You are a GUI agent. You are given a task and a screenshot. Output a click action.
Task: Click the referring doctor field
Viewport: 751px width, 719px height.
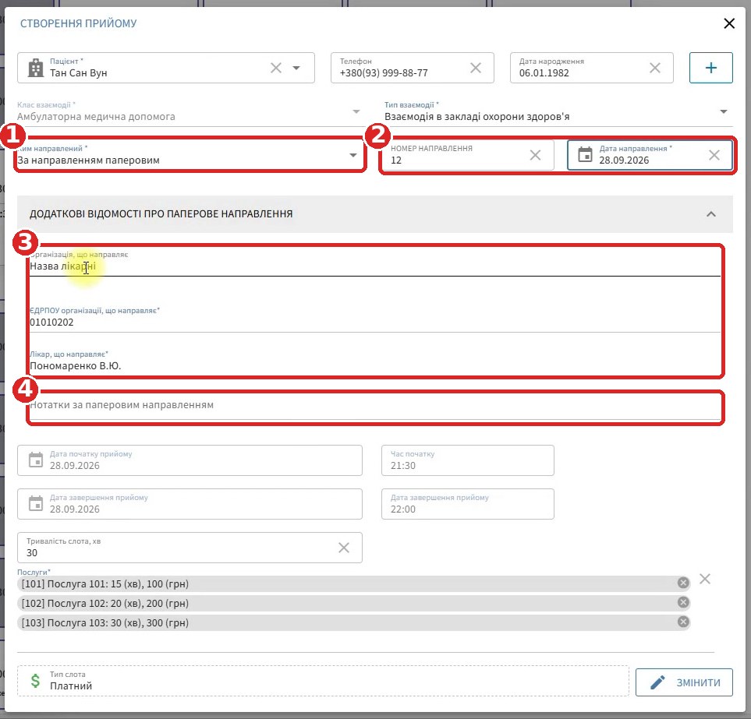pyautogui.click(x=375, y=361)
